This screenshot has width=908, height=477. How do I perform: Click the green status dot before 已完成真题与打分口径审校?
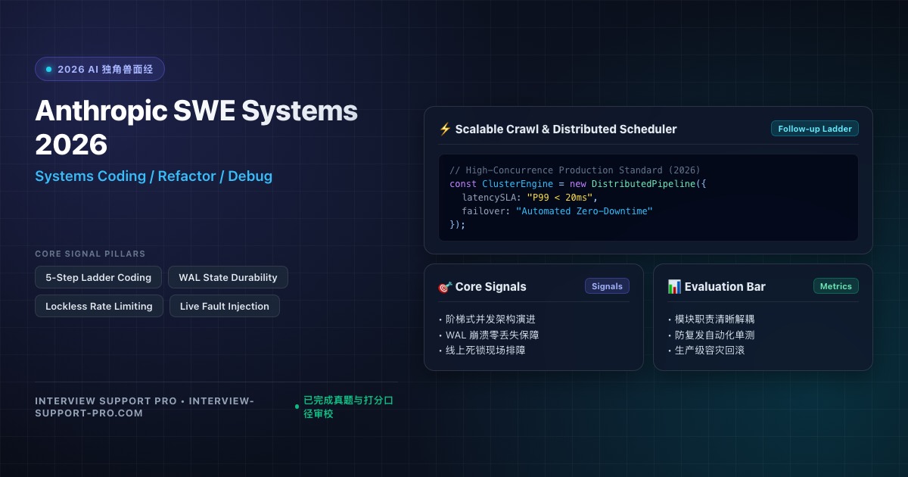(297, 407)
